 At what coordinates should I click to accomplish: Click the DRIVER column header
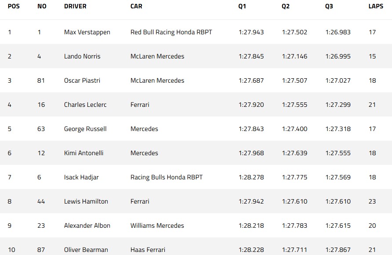pos(75,7)
